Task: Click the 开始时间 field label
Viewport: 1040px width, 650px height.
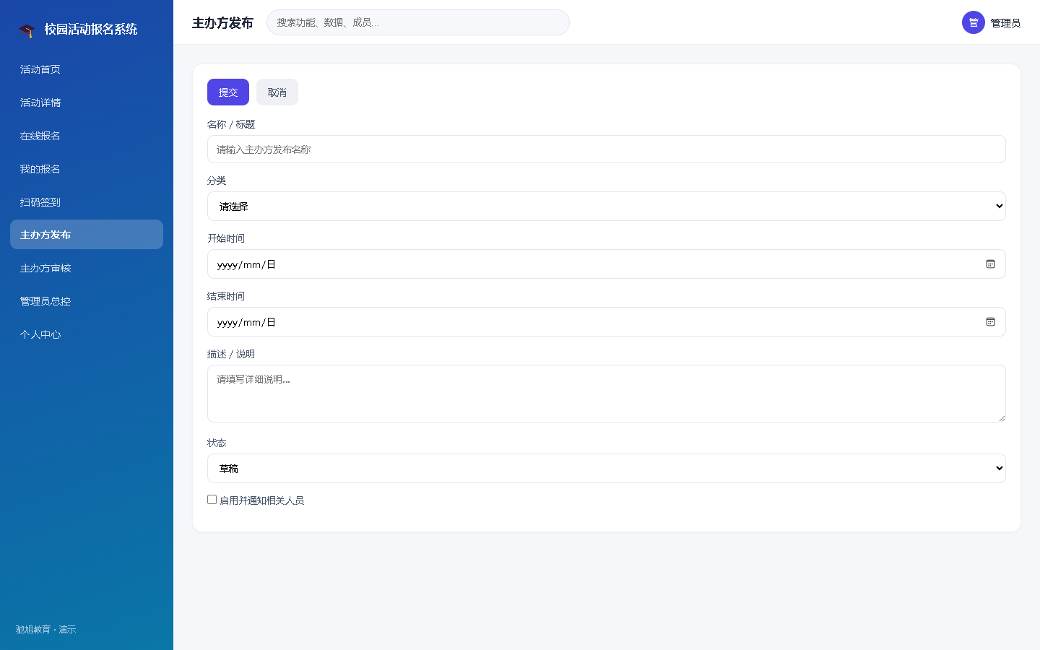Action: click(x=226, y=238)
